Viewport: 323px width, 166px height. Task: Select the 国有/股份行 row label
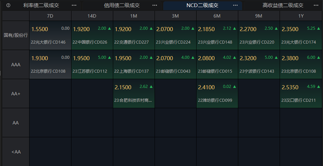click(x=16, y=35)
